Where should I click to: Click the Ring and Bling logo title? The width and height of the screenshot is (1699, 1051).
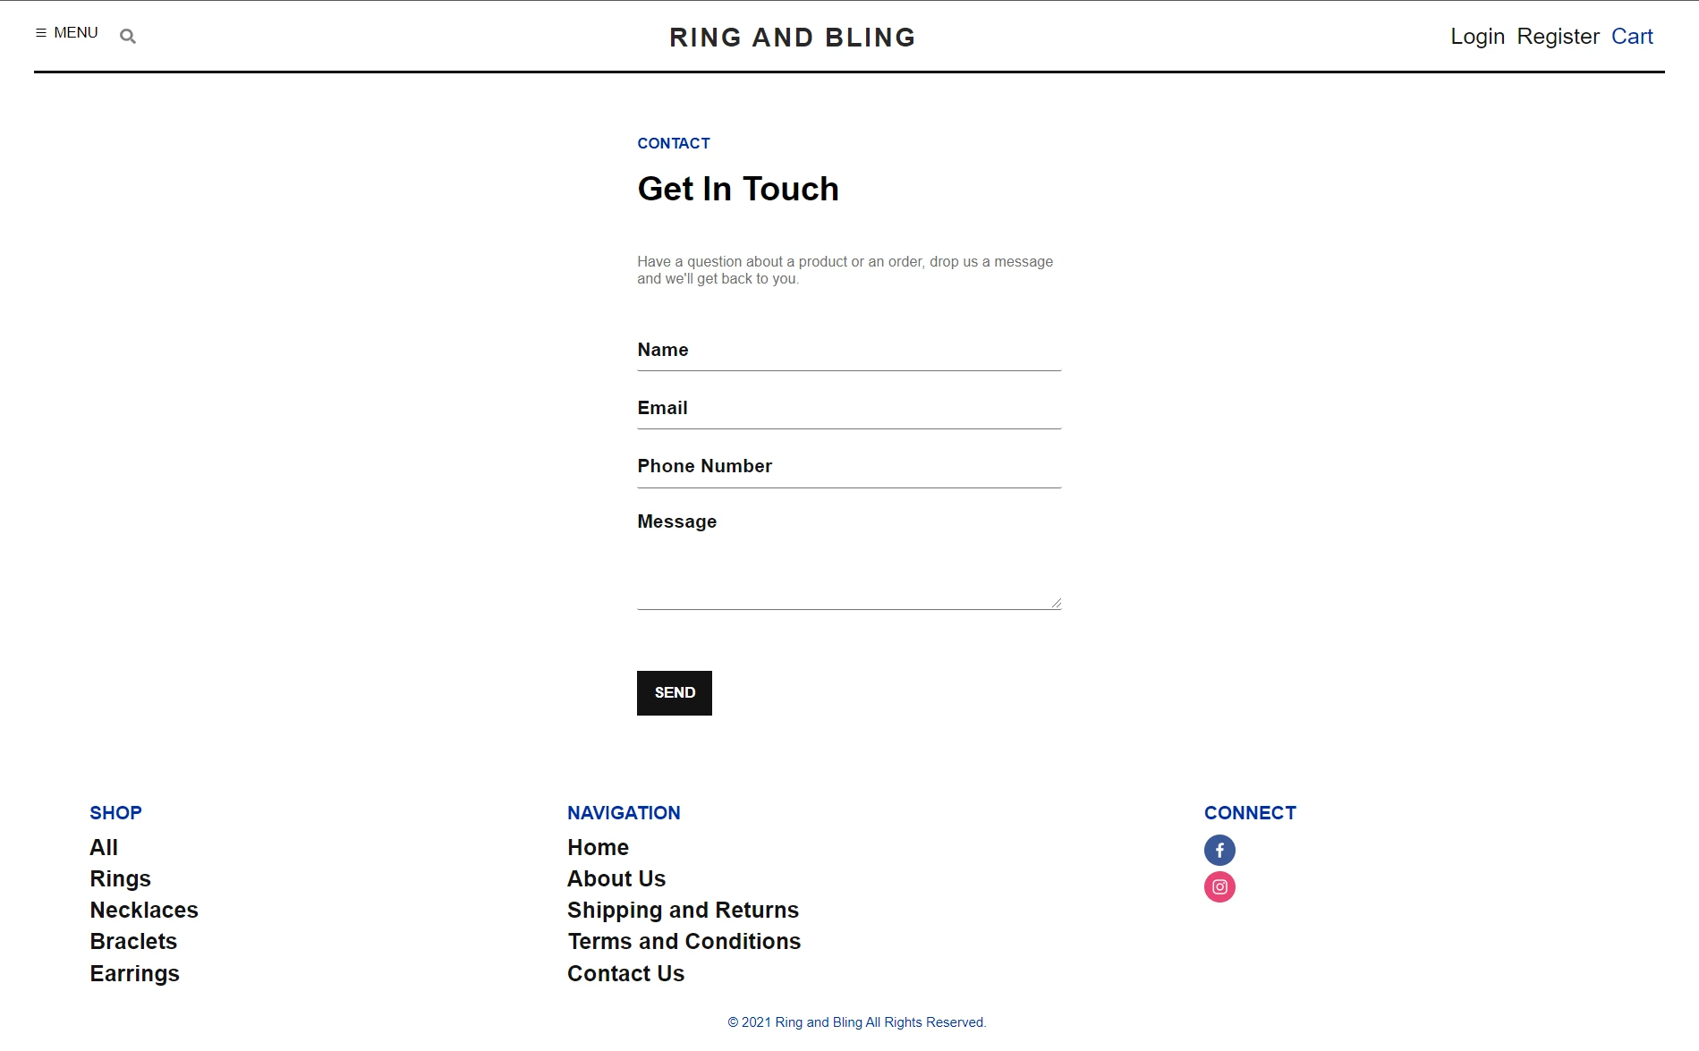(793, 38)
